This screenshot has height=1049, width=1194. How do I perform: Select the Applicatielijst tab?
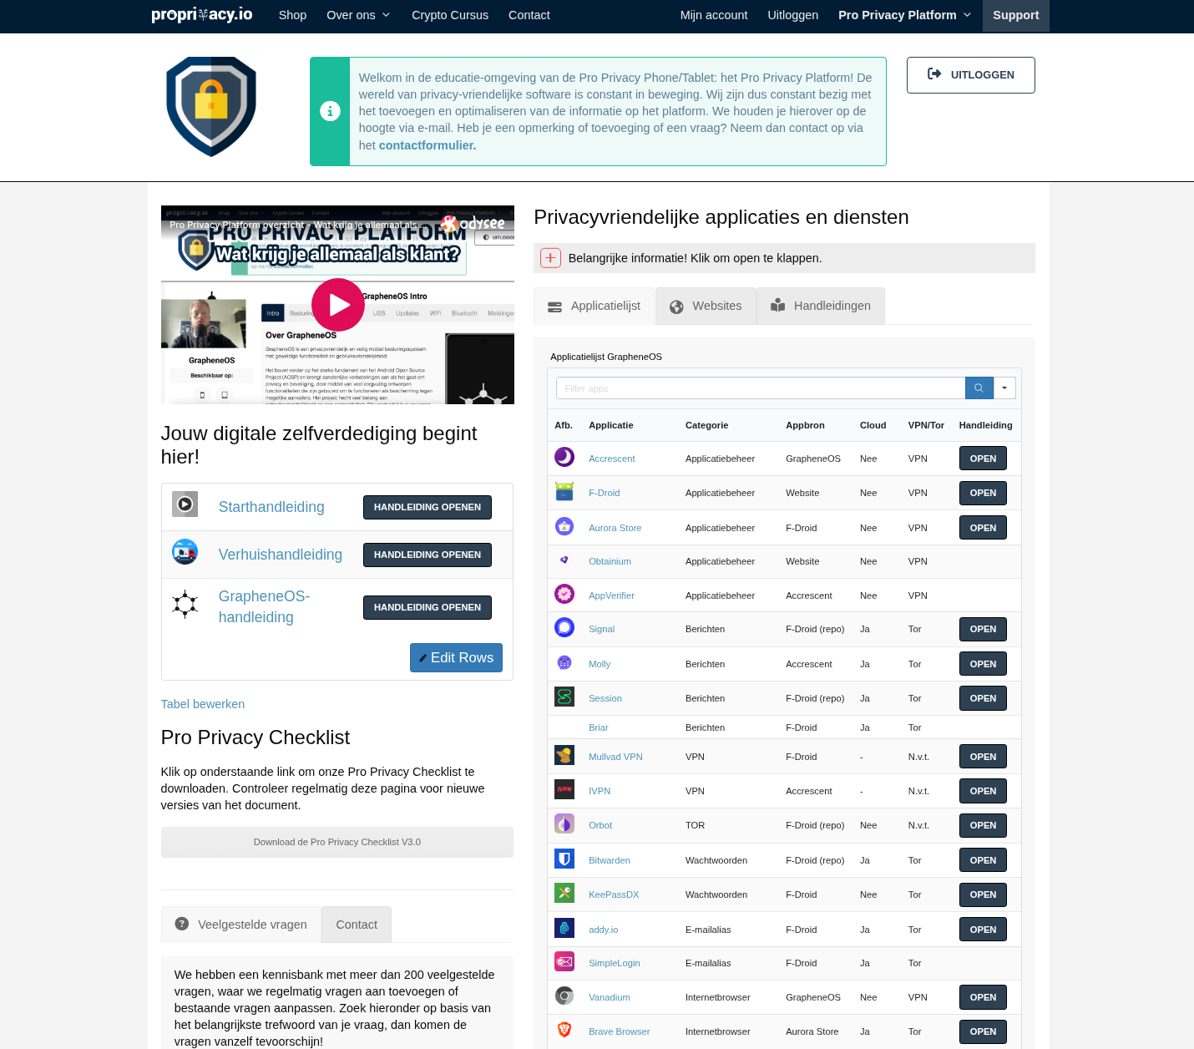point(594,306)
